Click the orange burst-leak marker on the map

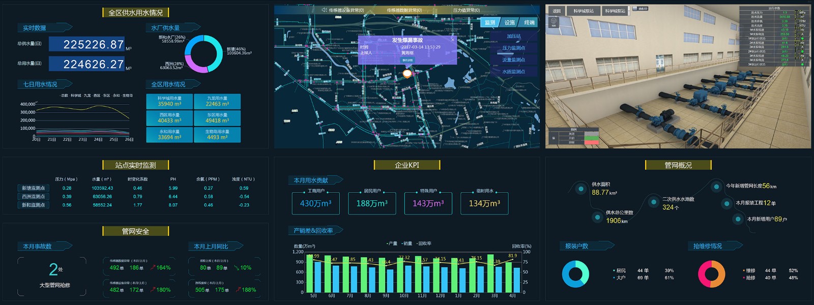click(407, 74)
